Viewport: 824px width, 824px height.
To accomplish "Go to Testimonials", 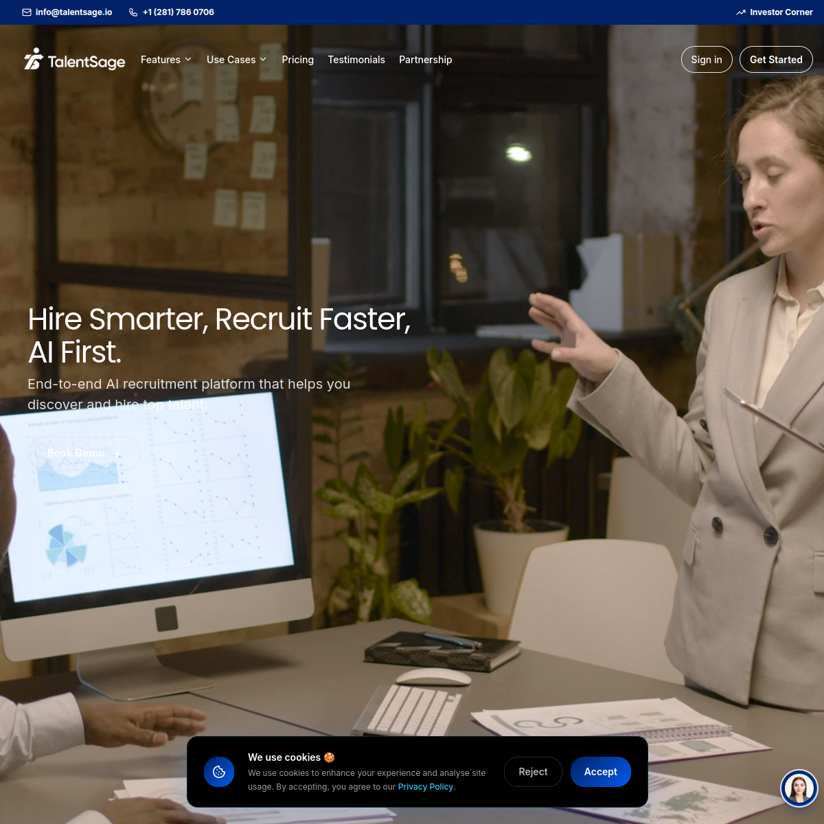I will coord(356,60).
